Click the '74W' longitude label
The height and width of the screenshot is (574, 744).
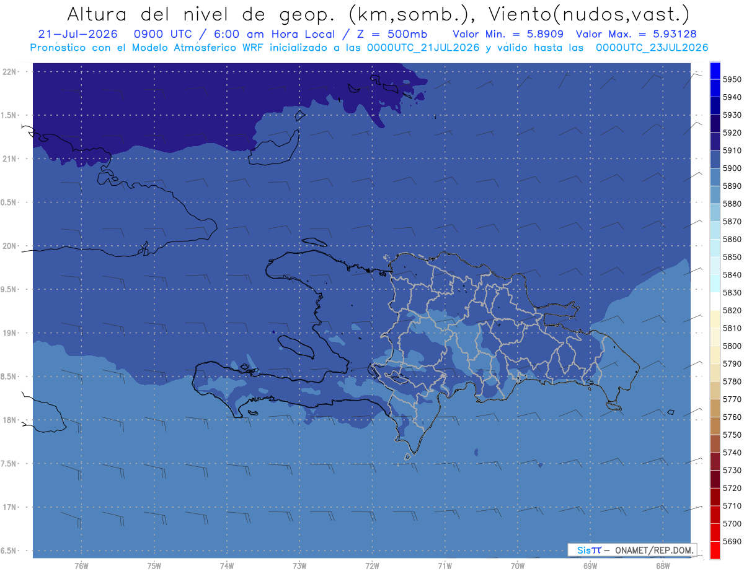[x=227, y=566]
